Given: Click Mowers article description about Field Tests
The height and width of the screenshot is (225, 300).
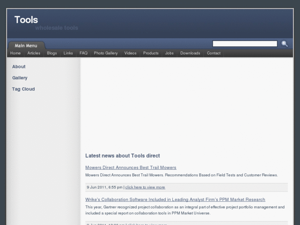Looking at the screenshot, I should tap(182, 175).
